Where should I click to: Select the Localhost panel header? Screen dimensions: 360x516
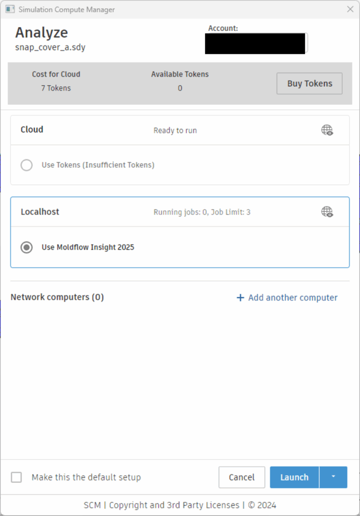[40, 212]
